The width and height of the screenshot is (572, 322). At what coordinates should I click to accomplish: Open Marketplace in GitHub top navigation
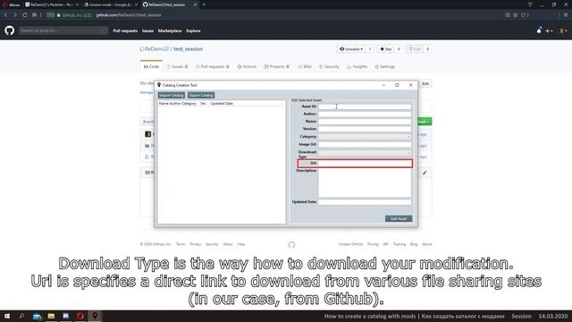[x=170, y=31]
